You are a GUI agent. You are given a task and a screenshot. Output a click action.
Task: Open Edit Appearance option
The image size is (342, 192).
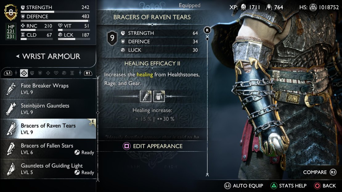click(153, 146)
